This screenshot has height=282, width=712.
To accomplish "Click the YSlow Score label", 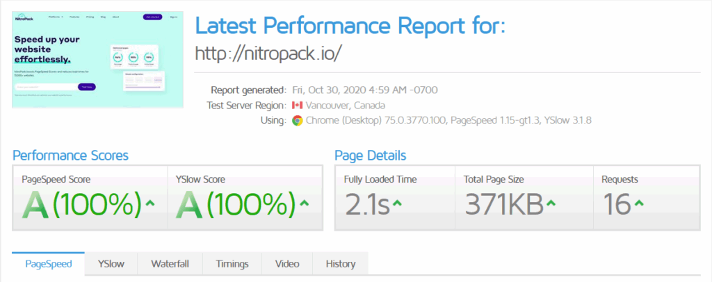I will coord(200,179).
